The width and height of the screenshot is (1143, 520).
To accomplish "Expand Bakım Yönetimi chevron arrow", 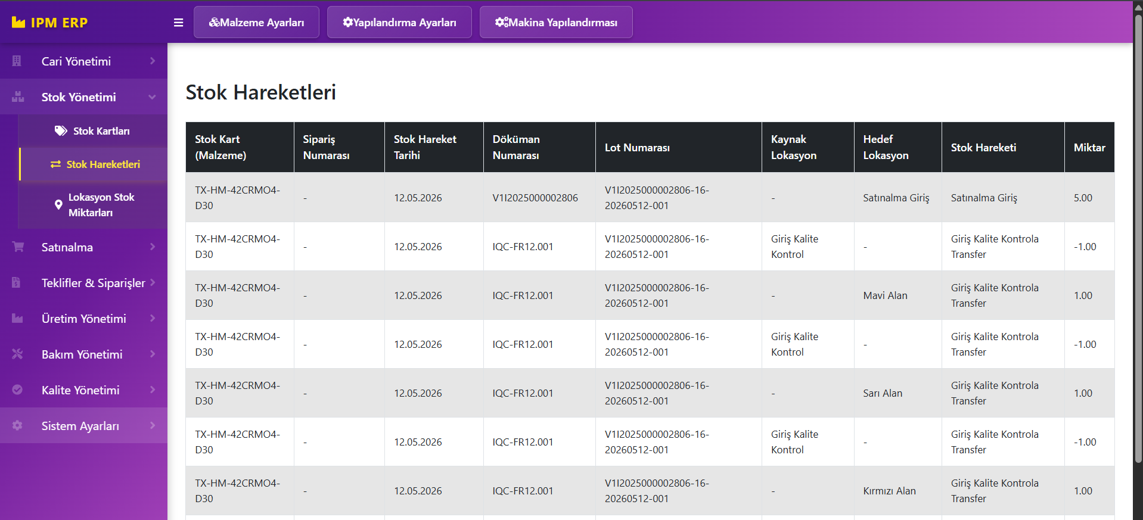I will click(153, 354).
